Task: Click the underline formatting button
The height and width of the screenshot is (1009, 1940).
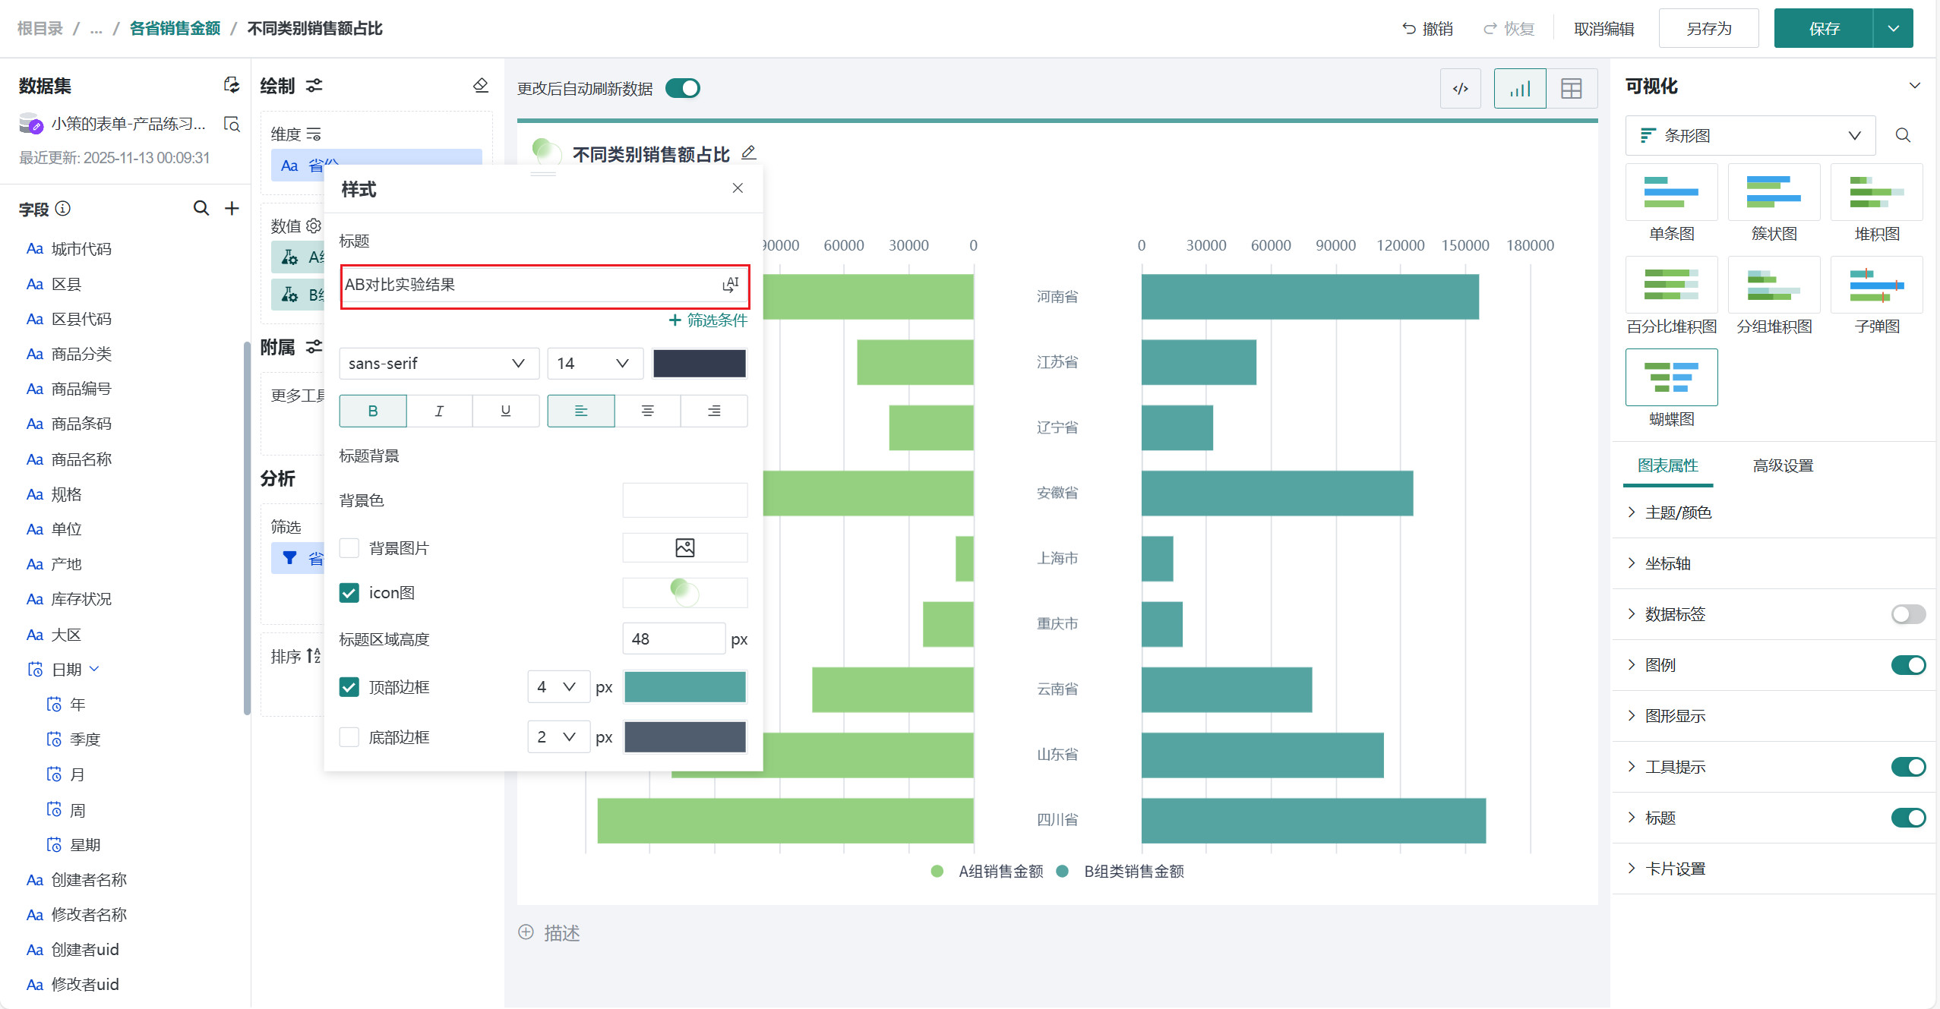Action: [x=505, y=411]
